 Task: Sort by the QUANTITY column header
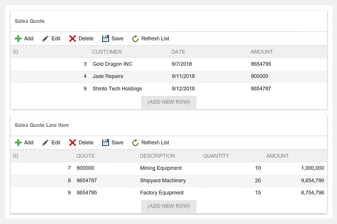216,156
